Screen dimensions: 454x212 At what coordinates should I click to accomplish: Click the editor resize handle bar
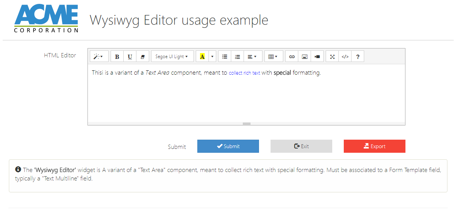click(x=247, y=124)
